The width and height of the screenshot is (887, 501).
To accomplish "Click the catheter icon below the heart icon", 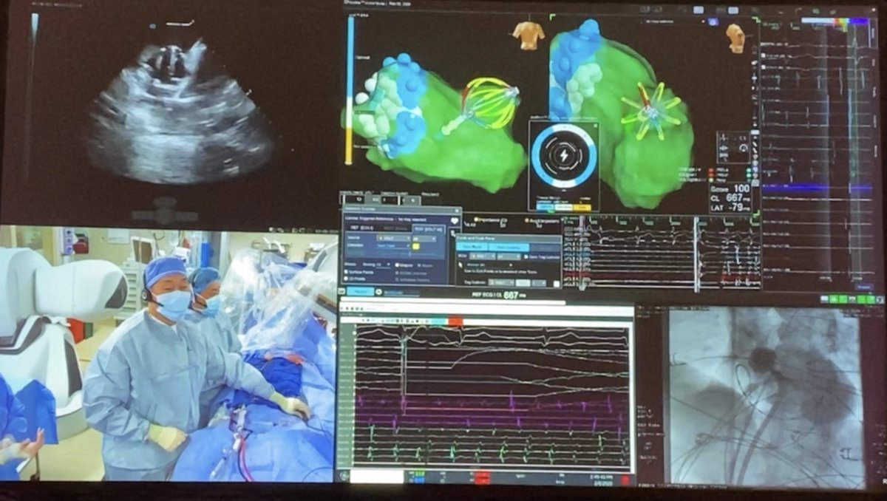I will tap(452, 234).
